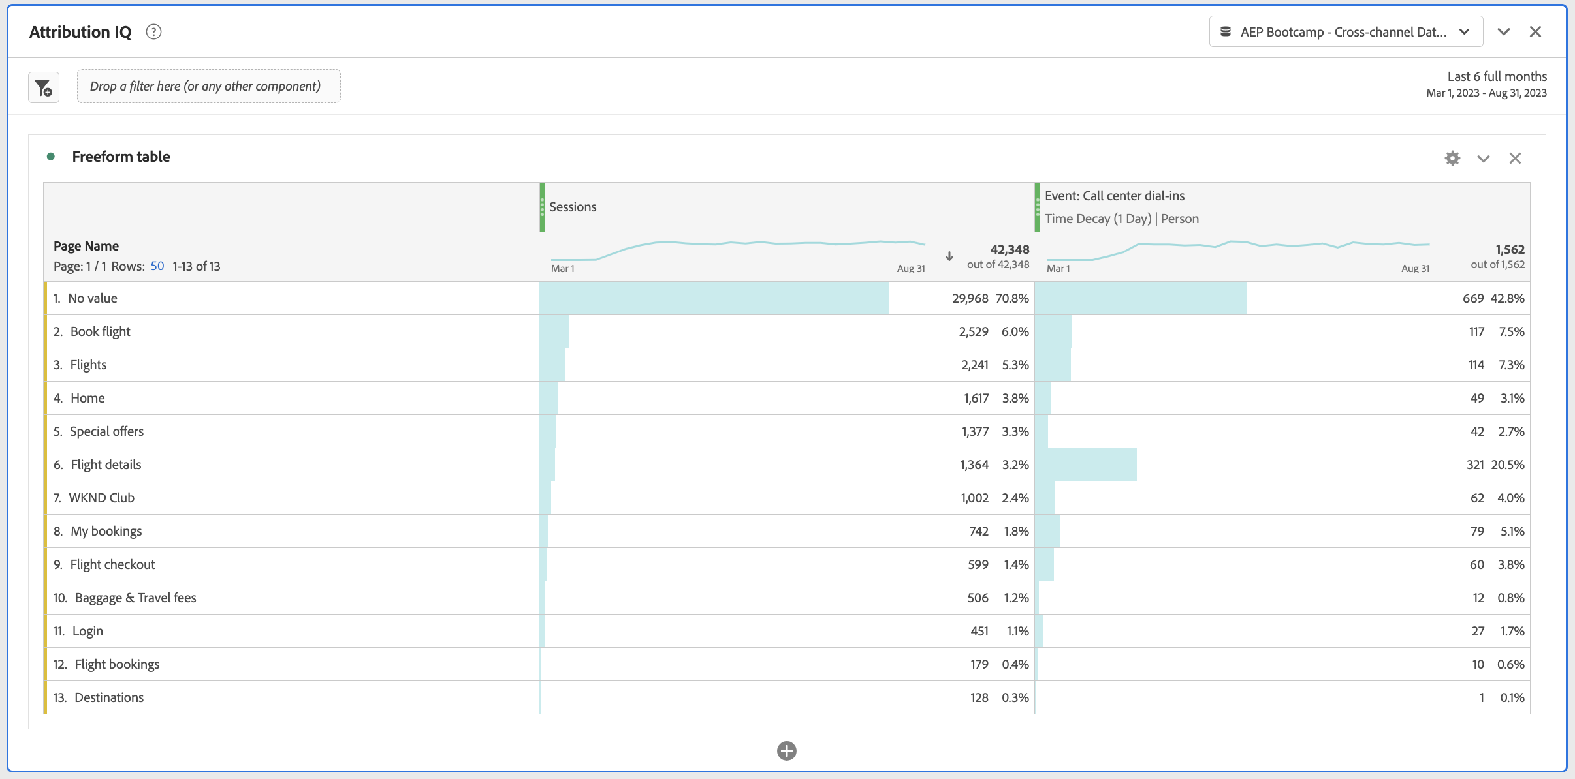Select the Flights page row

pyautogui.click(x=787, y=365)
